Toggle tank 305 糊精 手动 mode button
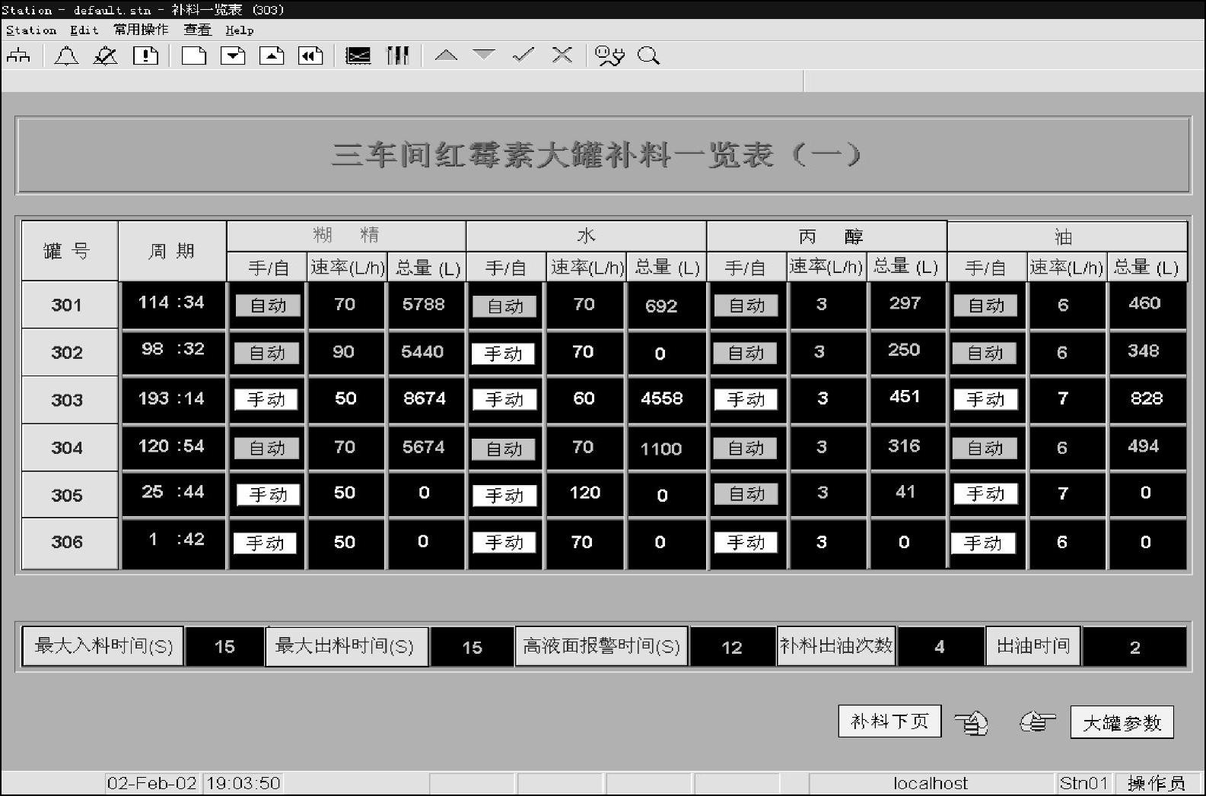 coord(268,495)
